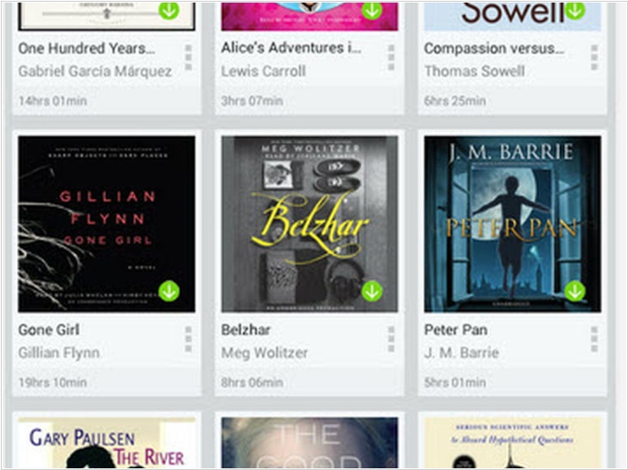The height and width of the screenshot is (470, 628).
Task: Open three-dot menu for Compassion versus
Action: [x=594, y=58]
